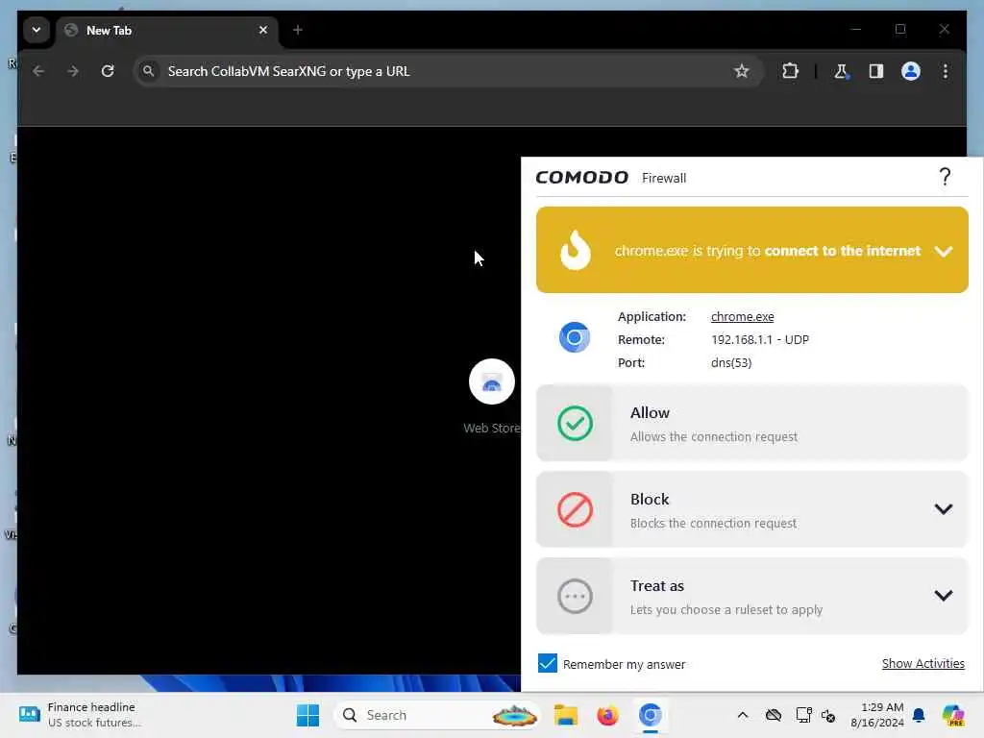The width and height of the screenshot is (984, 738).
Task: Click the taskbar Search box
Action: coord(437,715)
